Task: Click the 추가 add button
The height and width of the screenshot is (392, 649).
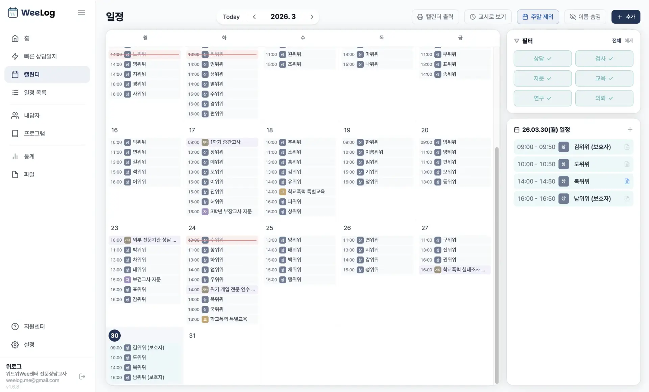Action: (626, 17)
